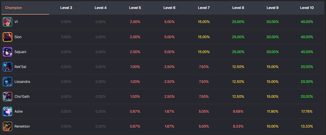The height and width of the screenshot is (135, 326).
Task: Click Renekton's 8.33% Level 8 value
Action: coord(238,126)
